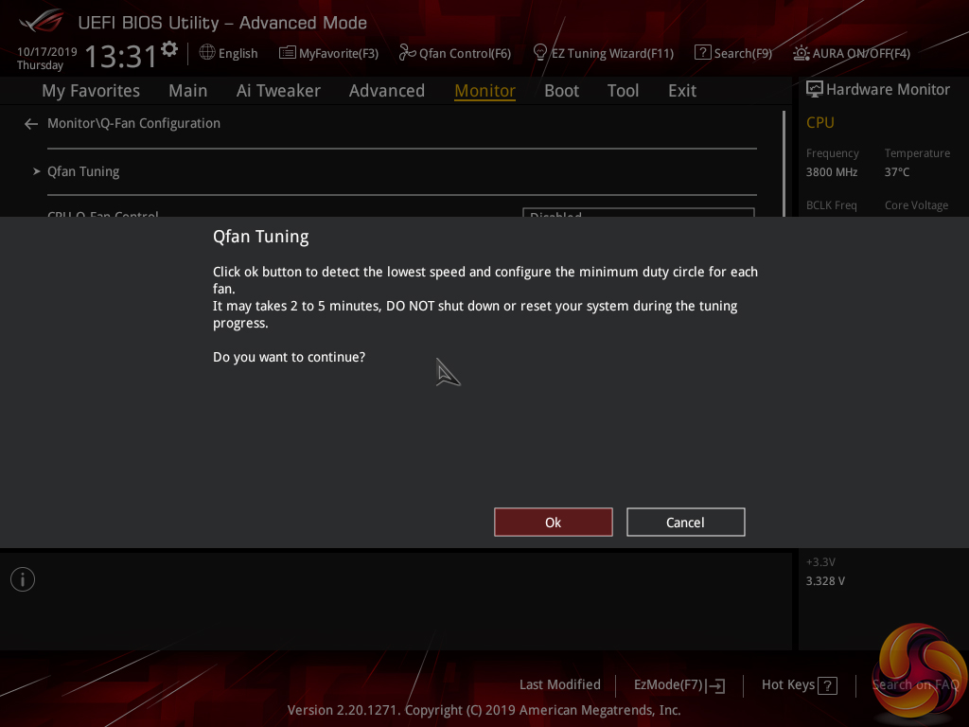Open the English language selector
Viewport: 969px width, 727px height.
point(228,53)
